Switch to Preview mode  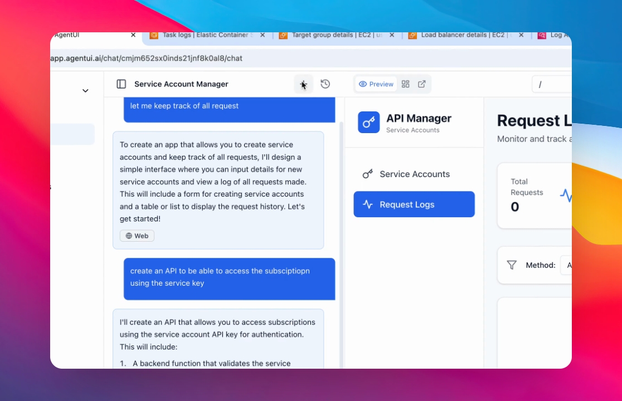(x=376, y=84)
